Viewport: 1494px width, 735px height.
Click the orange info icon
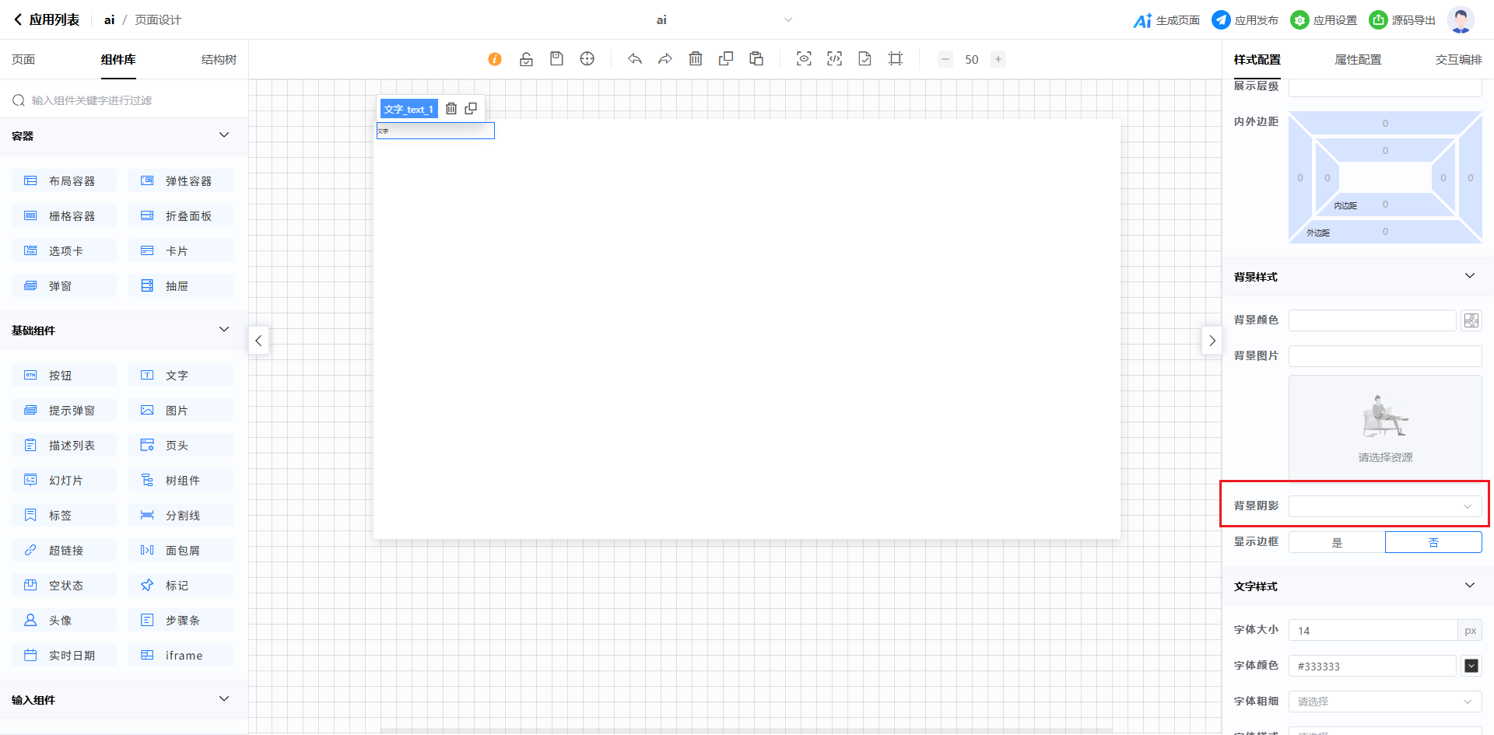pos(495,59)
